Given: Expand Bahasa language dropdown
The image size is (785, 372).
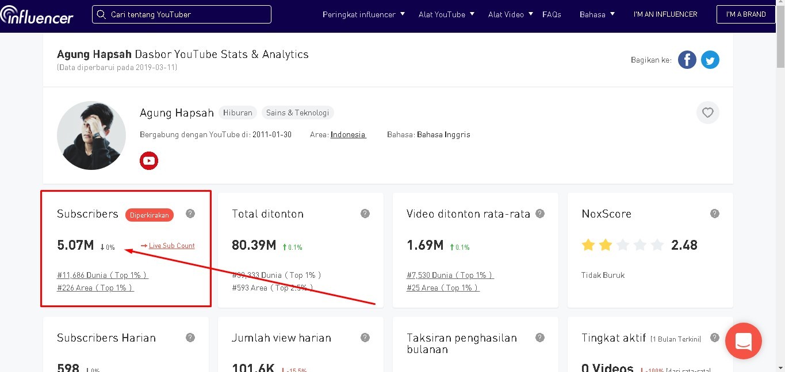Looking at the screenshot, I should (x=598, y=14).
